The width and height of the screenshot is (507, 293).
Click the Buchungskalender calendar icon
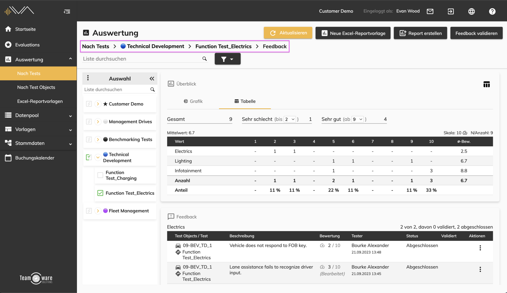pyautogui.click(x=8, y=158)
